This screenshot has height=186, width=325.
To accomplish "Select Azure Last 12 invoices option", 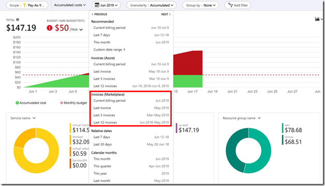I will coord(131,86).
